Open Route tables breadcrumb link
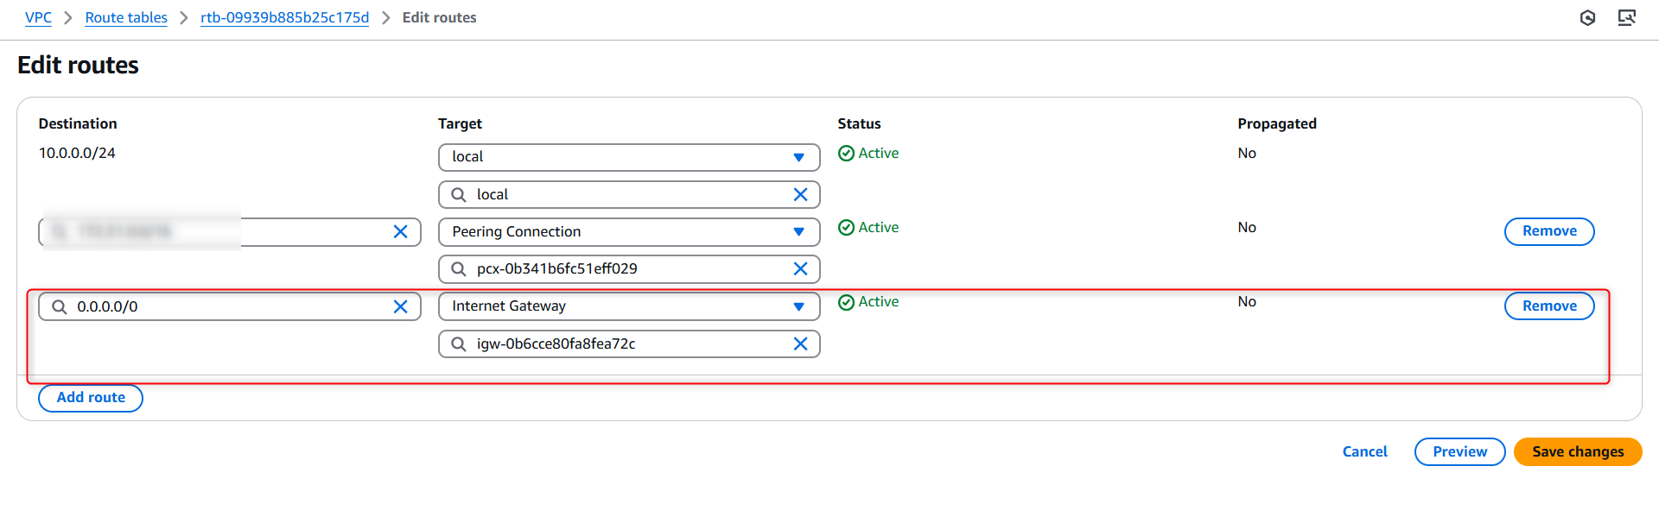The image size is (1659, 523). tap(126, 17)
